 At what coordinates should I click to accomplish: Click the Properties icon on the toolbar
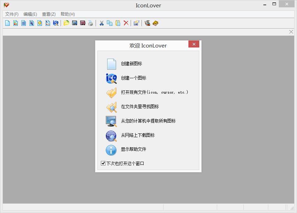[136, 23]
